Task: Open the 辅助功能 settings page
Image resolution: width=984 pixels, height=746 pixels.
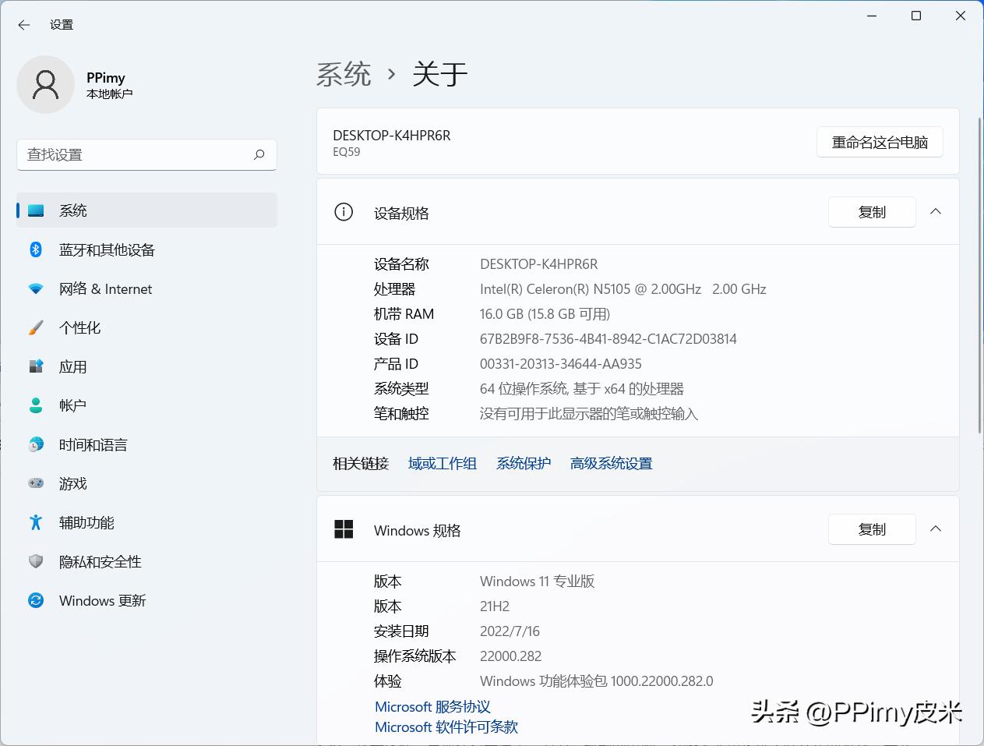Action: point(86,522)
